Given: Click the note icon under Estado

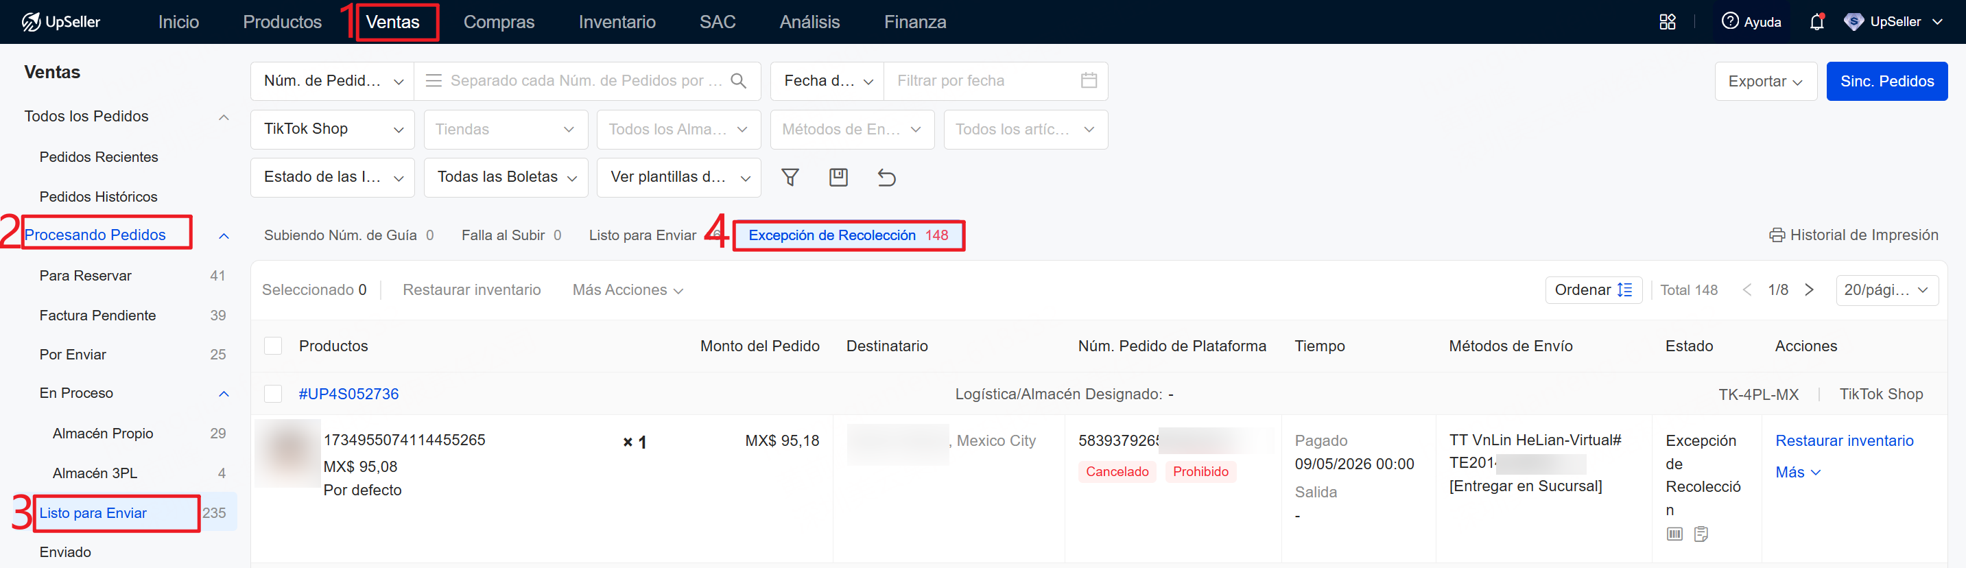Looking at the screenshot, I should click(1701, 534).
